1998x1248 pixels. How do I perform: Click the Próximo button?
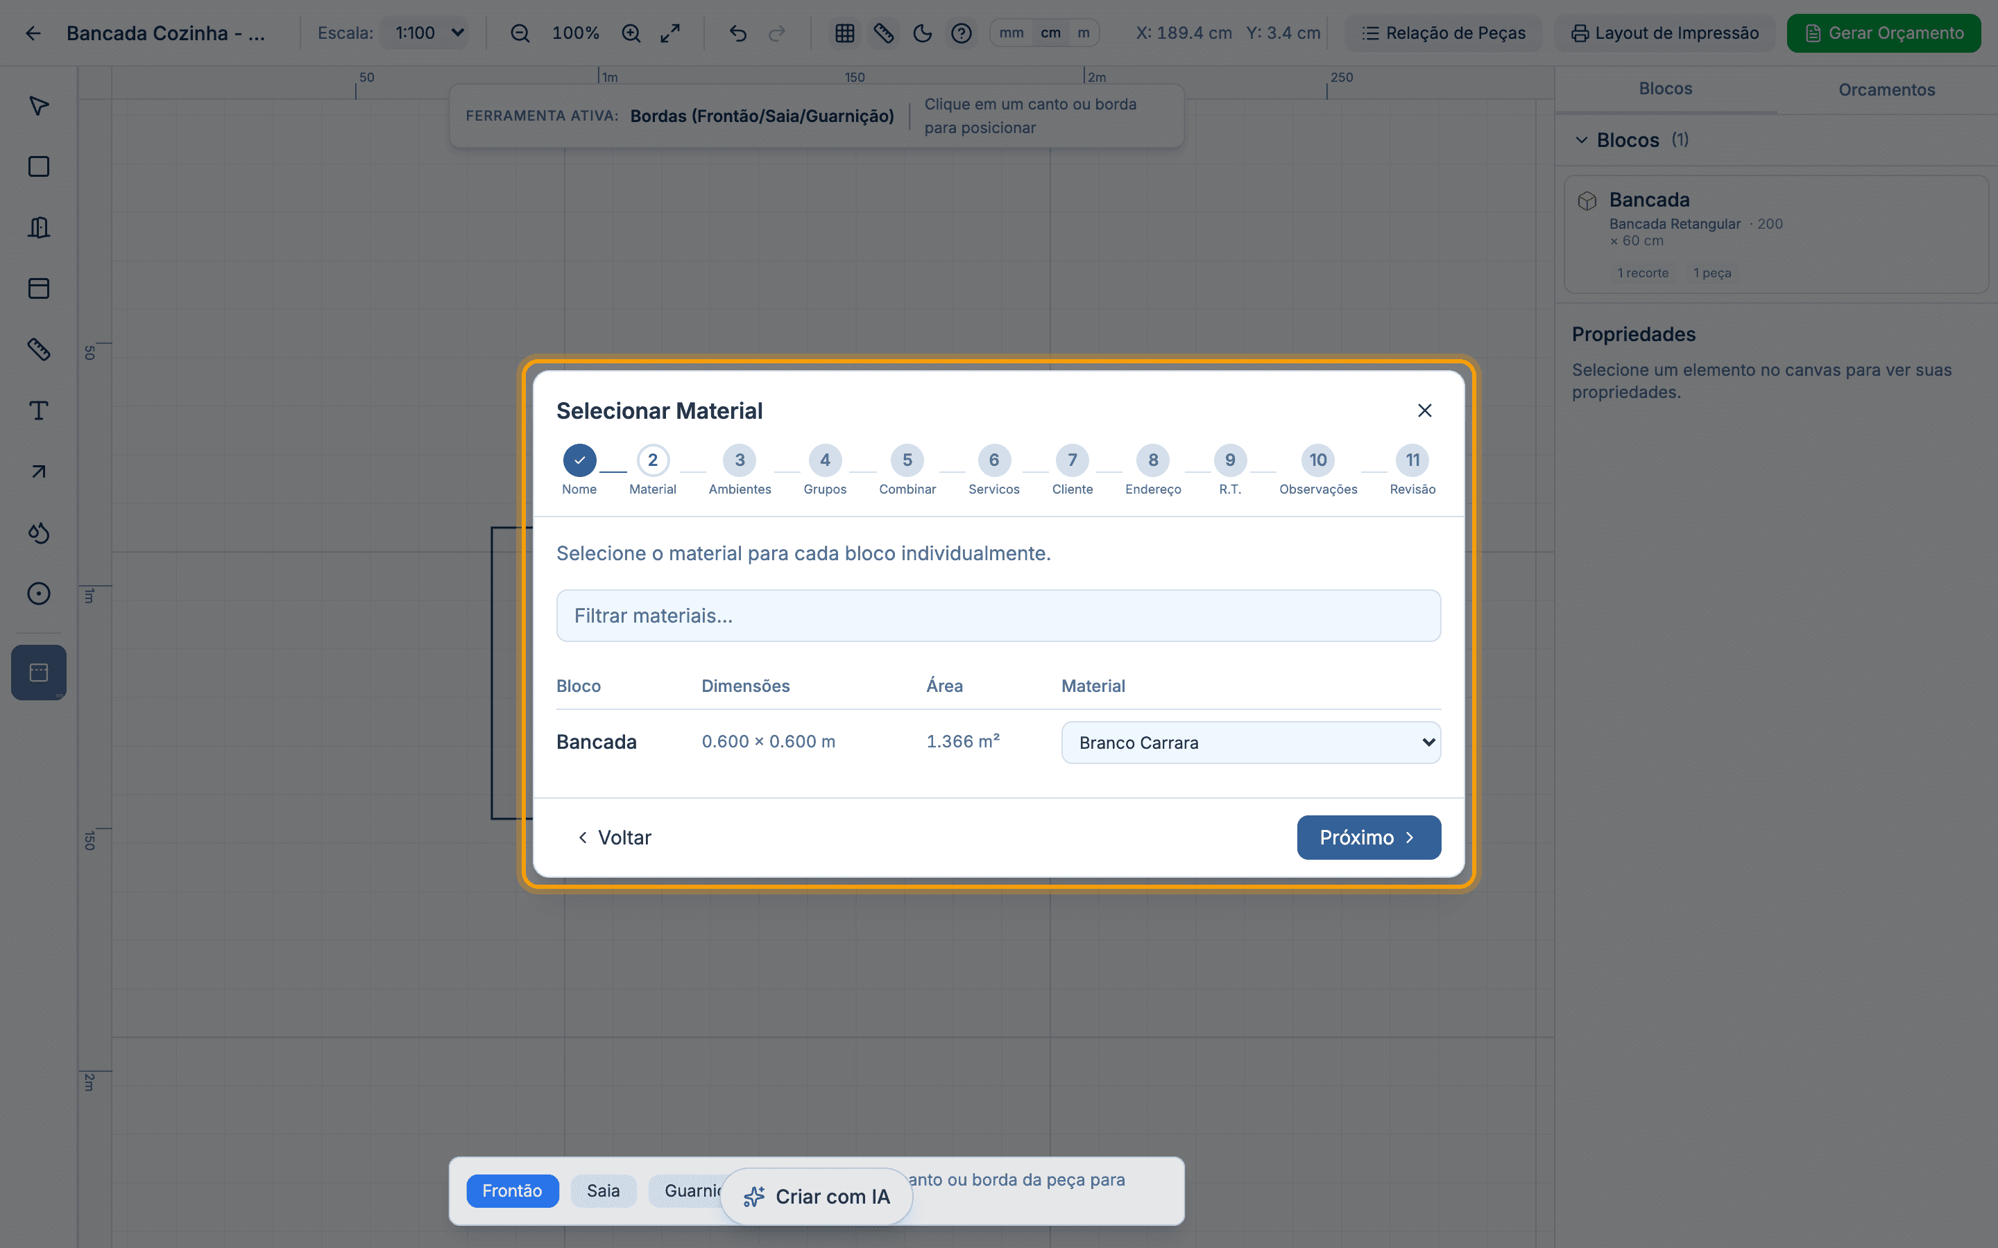[x=1369, y=838]
